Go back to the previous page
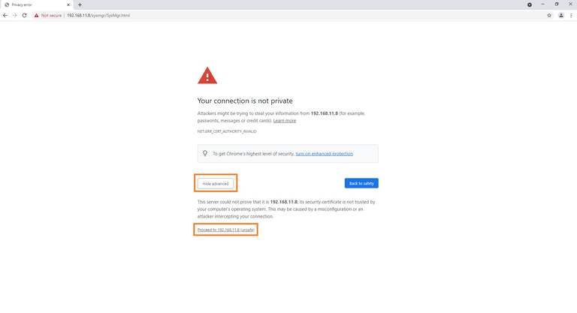 [6, 15]
